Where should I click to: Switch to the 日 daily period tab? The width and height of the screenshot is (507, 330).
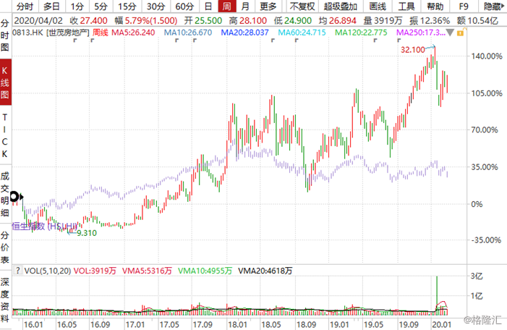tap(208, 7)
